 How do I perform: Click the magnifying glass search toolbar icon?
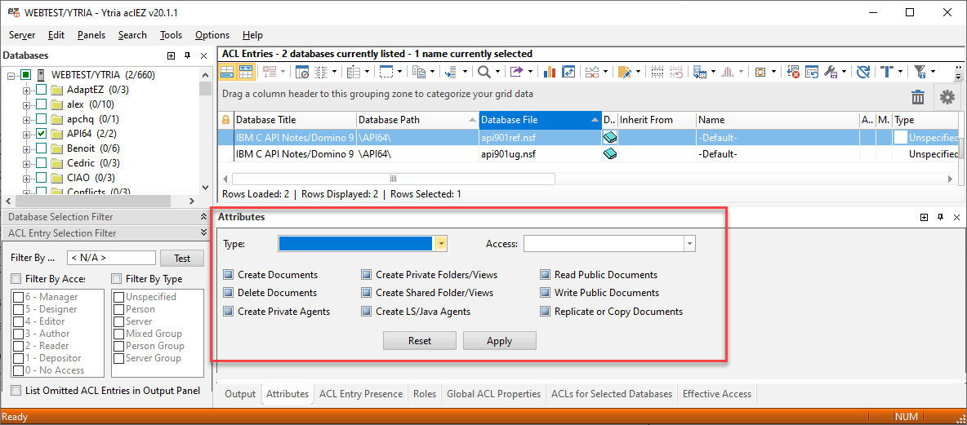click(x=484, y=72)
